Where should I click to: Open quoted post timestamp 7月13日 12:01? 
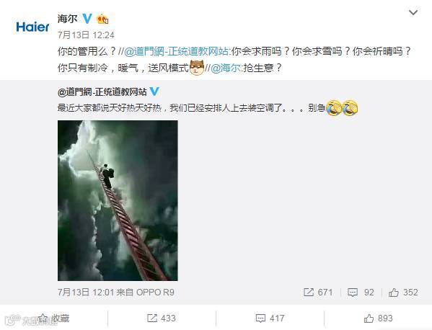(x=86, y=293)
